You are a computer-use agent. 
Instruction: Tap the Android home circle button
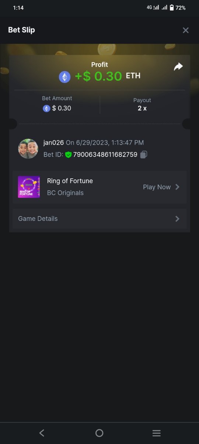[99, 433]
